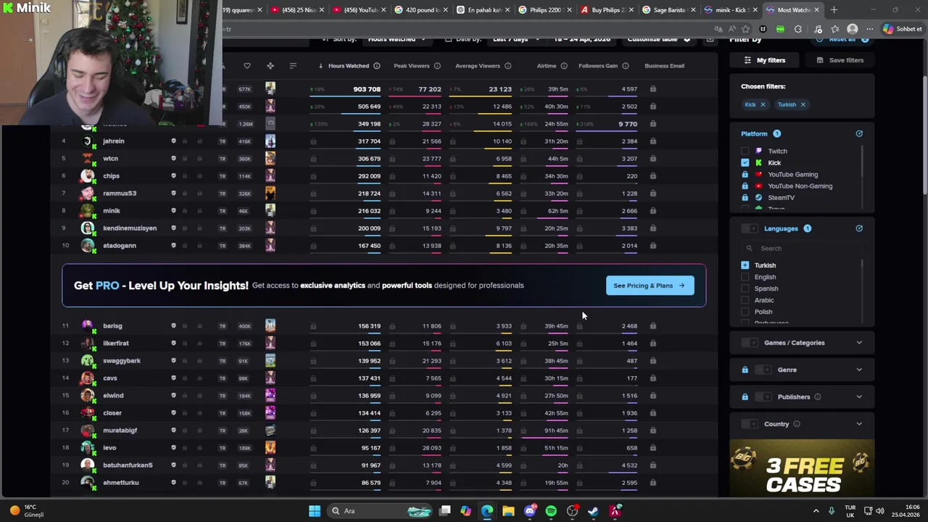Image resolution: width=928 pixels, height=522 pixels.
Task: Click the game thumbnail in the jahrein row
Action: 270,141
